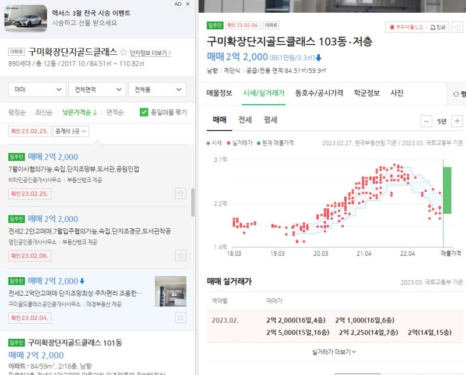
Task: Switch to 동호수/공시가격 tab
Action: 319,93
